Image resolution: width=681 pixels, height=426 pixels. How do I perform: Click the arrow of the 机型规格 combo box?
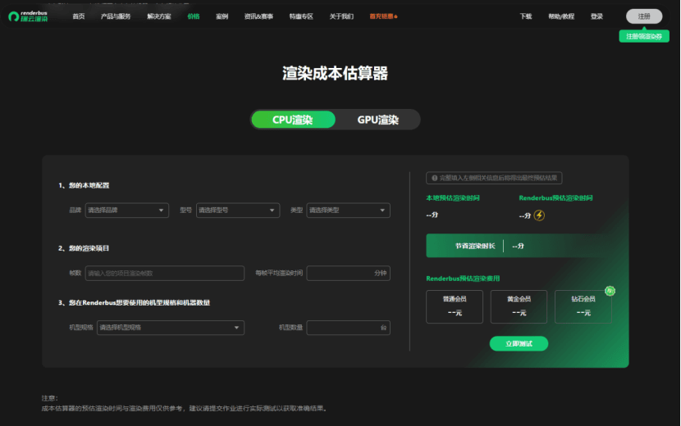coord(236,328)
